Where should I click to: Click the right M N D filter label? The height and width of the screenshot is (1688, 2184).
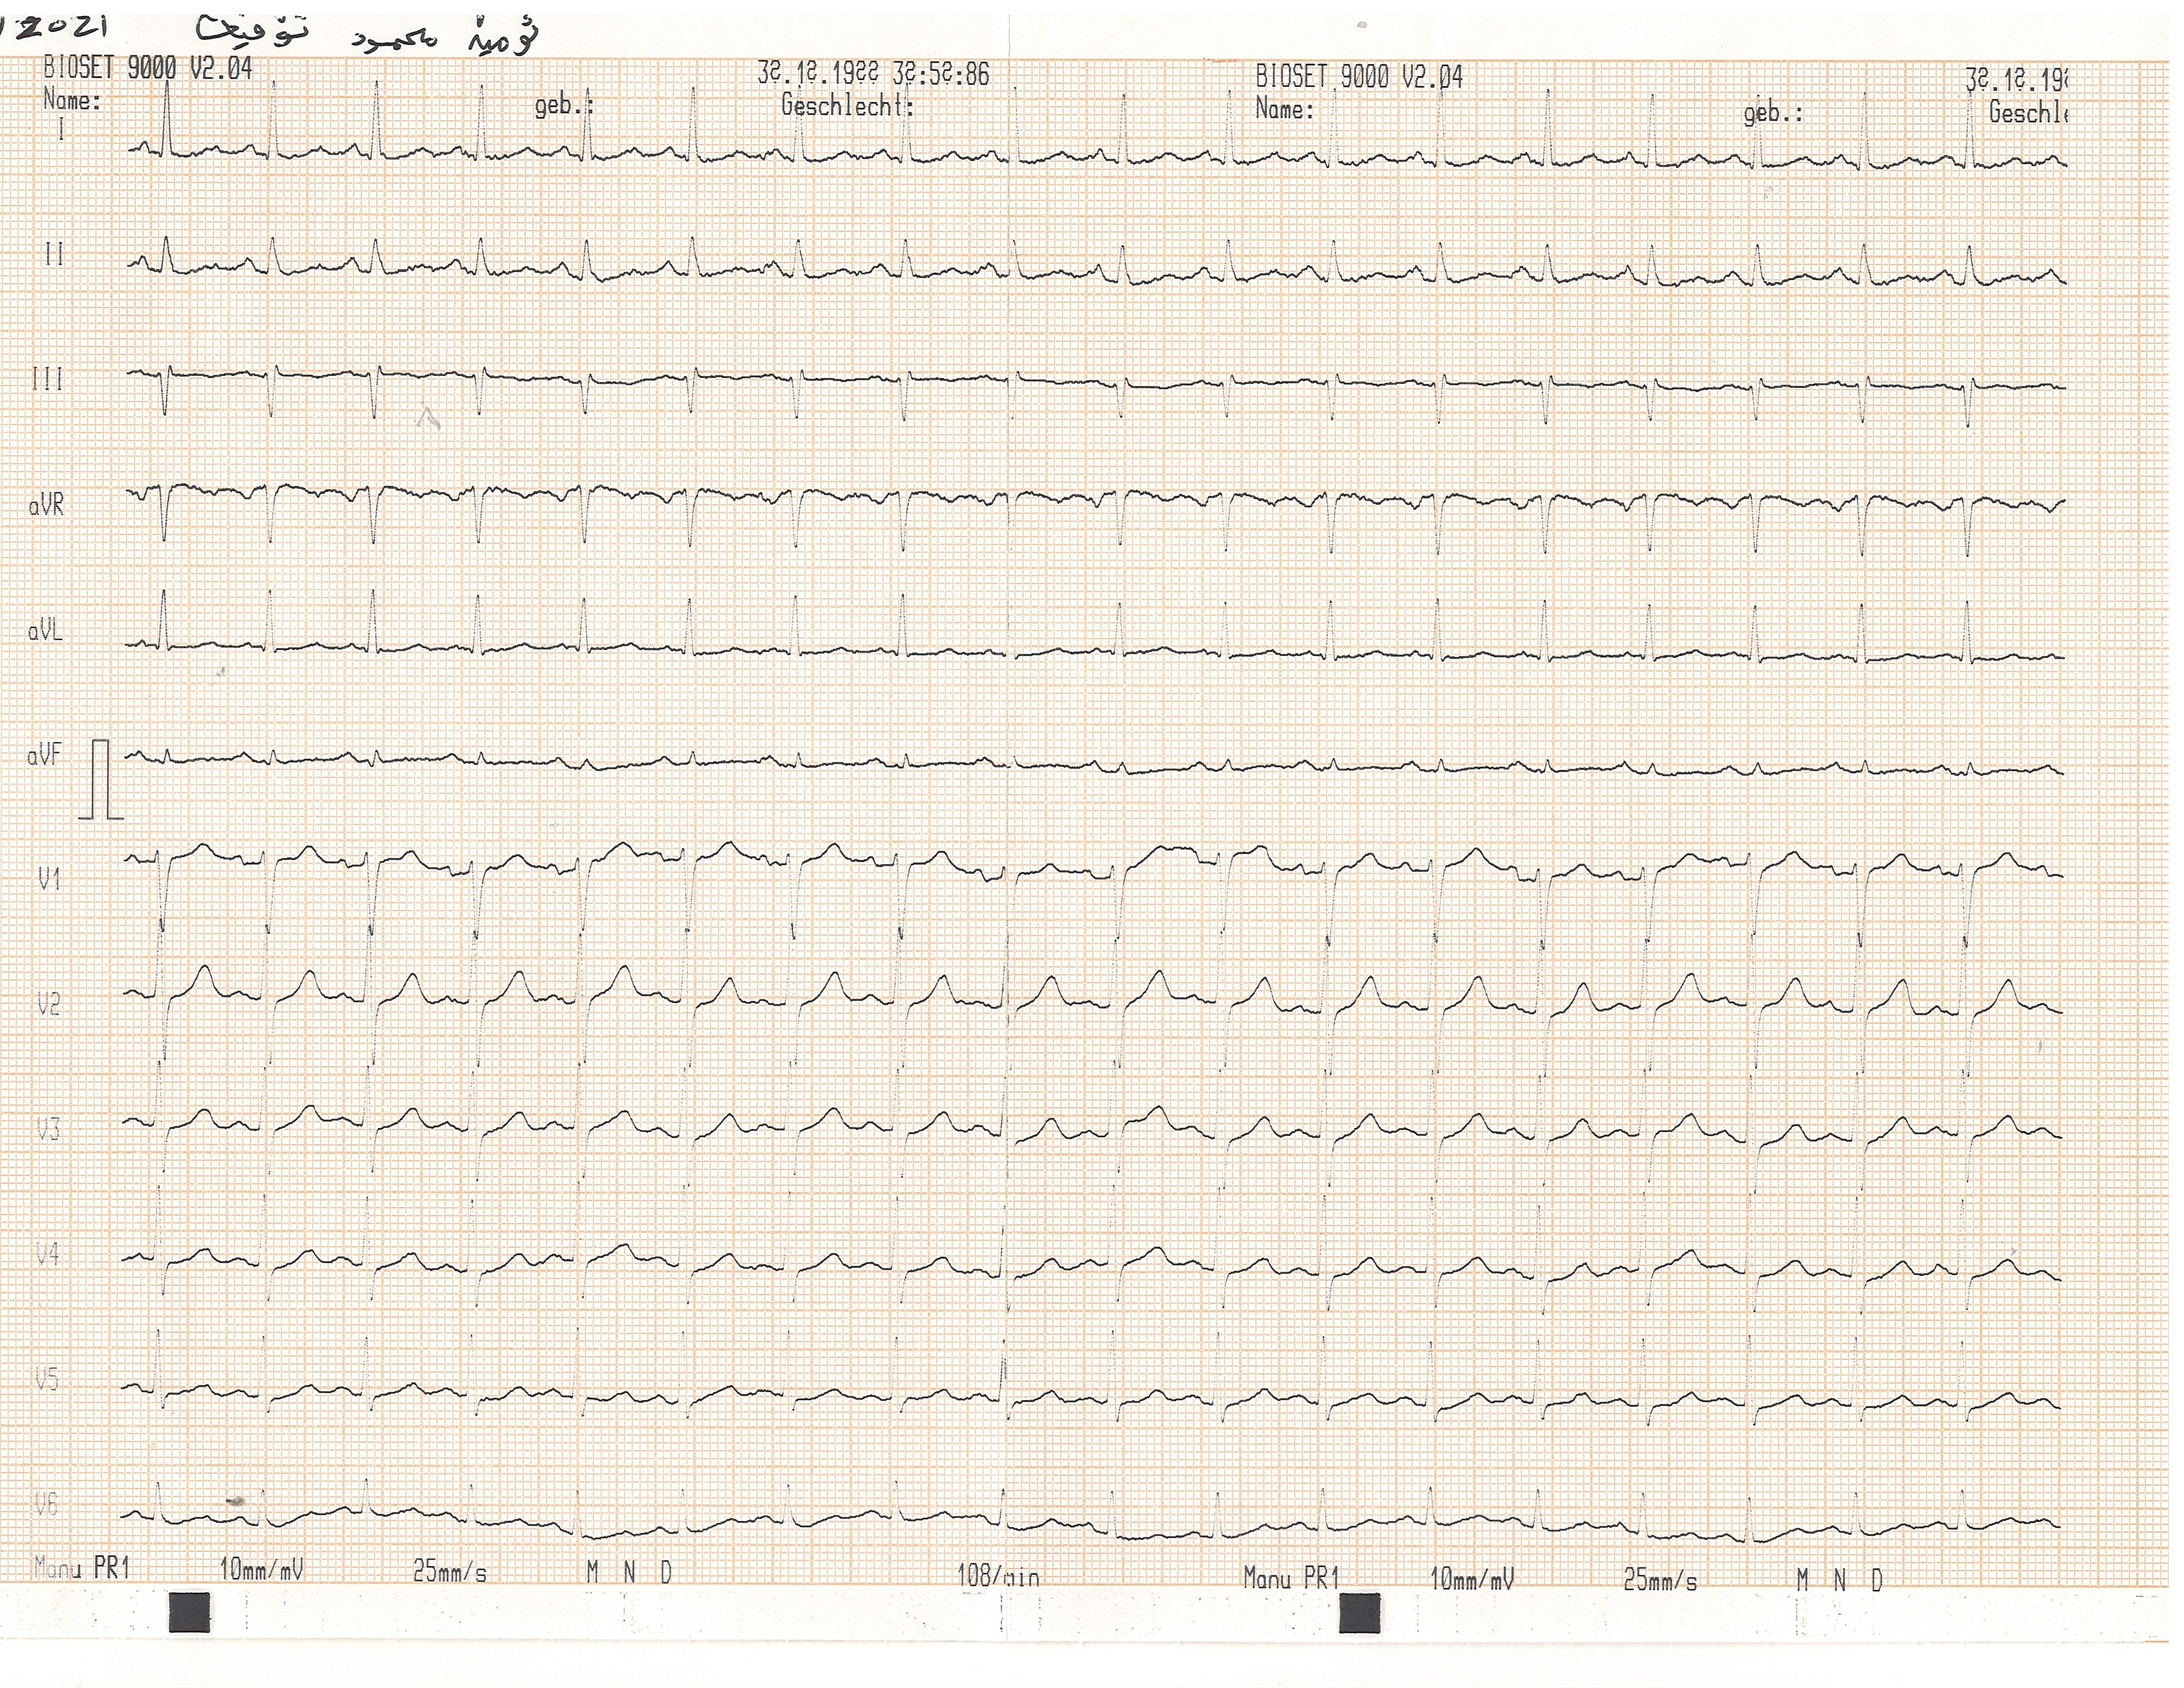pyautogui.click(x=1839, y=1580)
